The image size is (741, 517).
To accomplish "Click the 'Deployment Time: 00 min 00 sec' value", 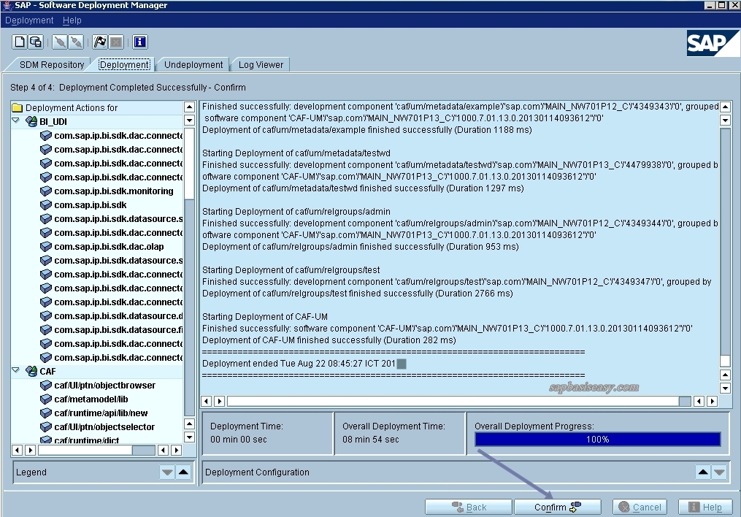I will click(x=238, y=440).
